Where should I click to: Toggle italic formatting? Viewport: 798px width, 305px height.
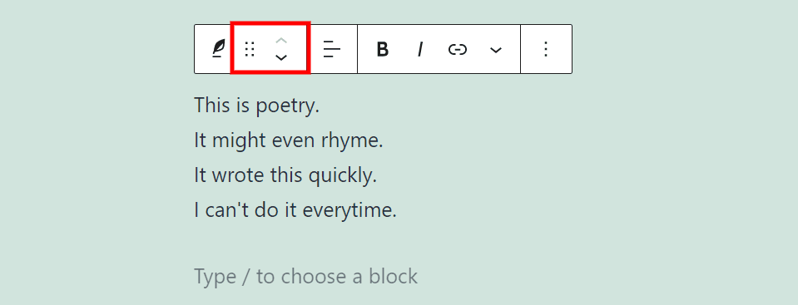[x=420, y=49]
